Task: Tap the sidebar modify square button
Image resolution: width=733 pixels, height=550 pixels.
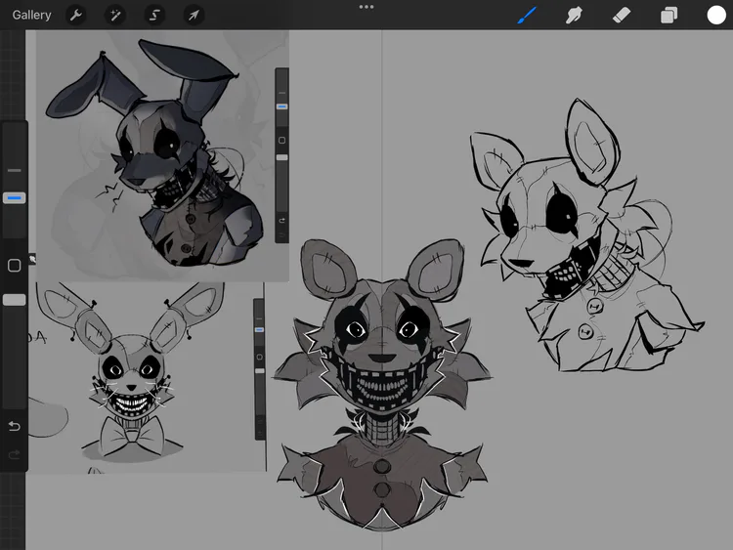Action: click(14, 266)
